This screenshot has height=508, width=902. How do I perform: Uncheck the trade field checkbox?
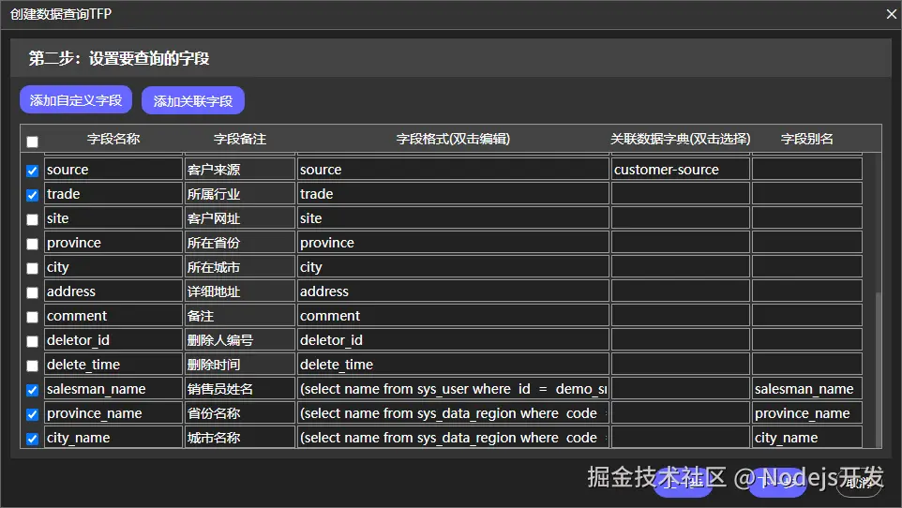(x=32, y=195)
